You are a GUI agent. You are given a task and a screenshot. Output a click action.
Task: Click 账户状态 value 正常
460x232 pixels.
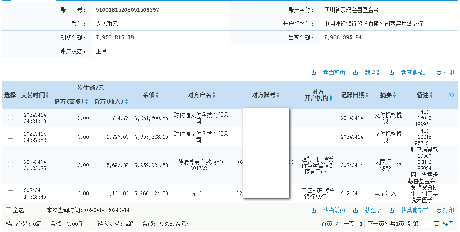coord(102,51)
